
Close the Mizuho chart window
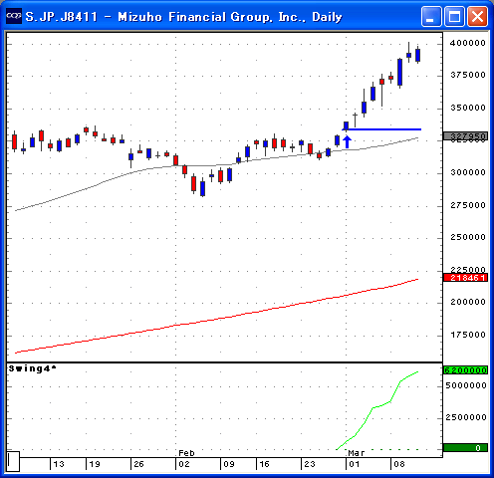tap(477, 16)
